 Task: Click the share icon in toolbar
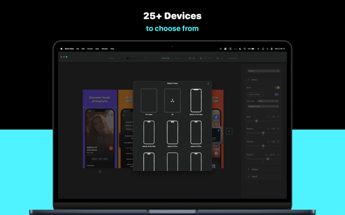pyautogui.click(x=210, y=58)
